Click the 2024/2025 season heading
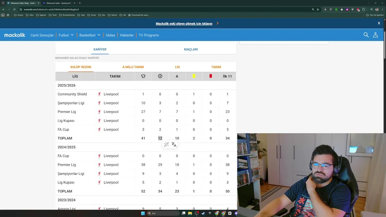This screenshot has width=386, height=217. click(x=67, y=147)
